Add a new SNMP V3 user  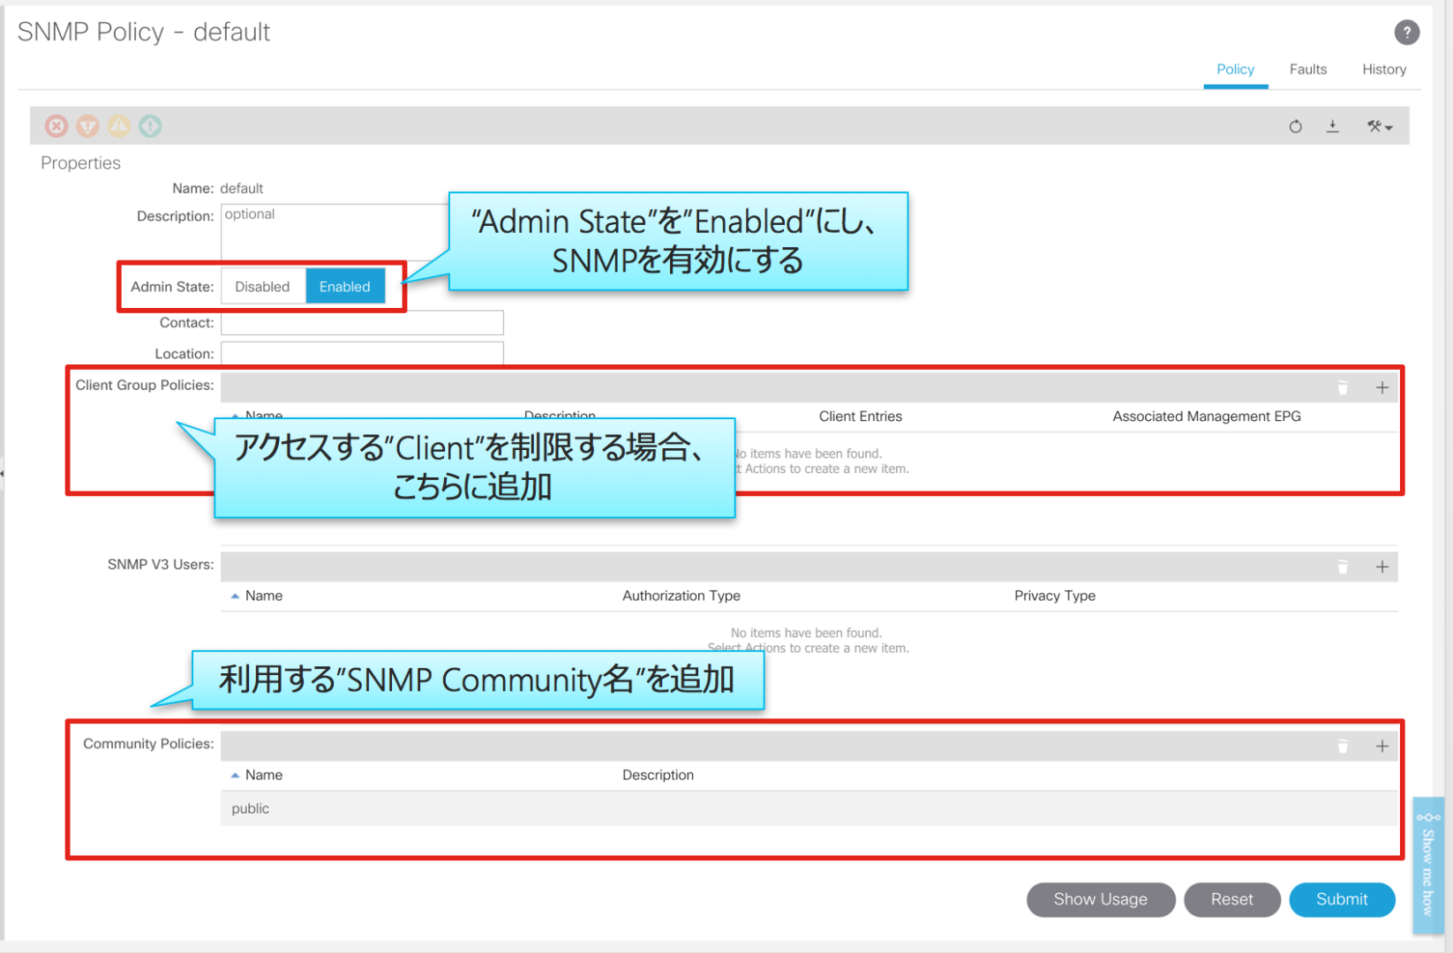tap(1381, 567)
